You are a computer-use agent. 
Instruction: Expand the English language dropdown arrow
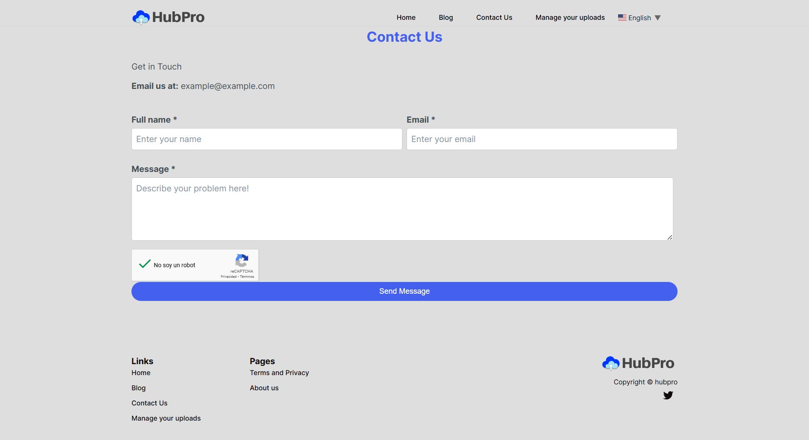(x=657, y=18)
